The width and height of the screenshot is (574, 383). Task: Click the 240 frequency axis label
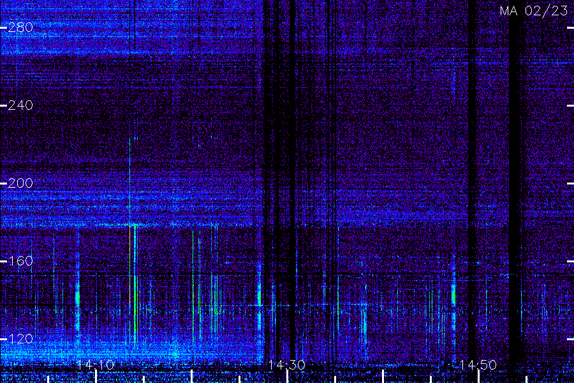20,105
